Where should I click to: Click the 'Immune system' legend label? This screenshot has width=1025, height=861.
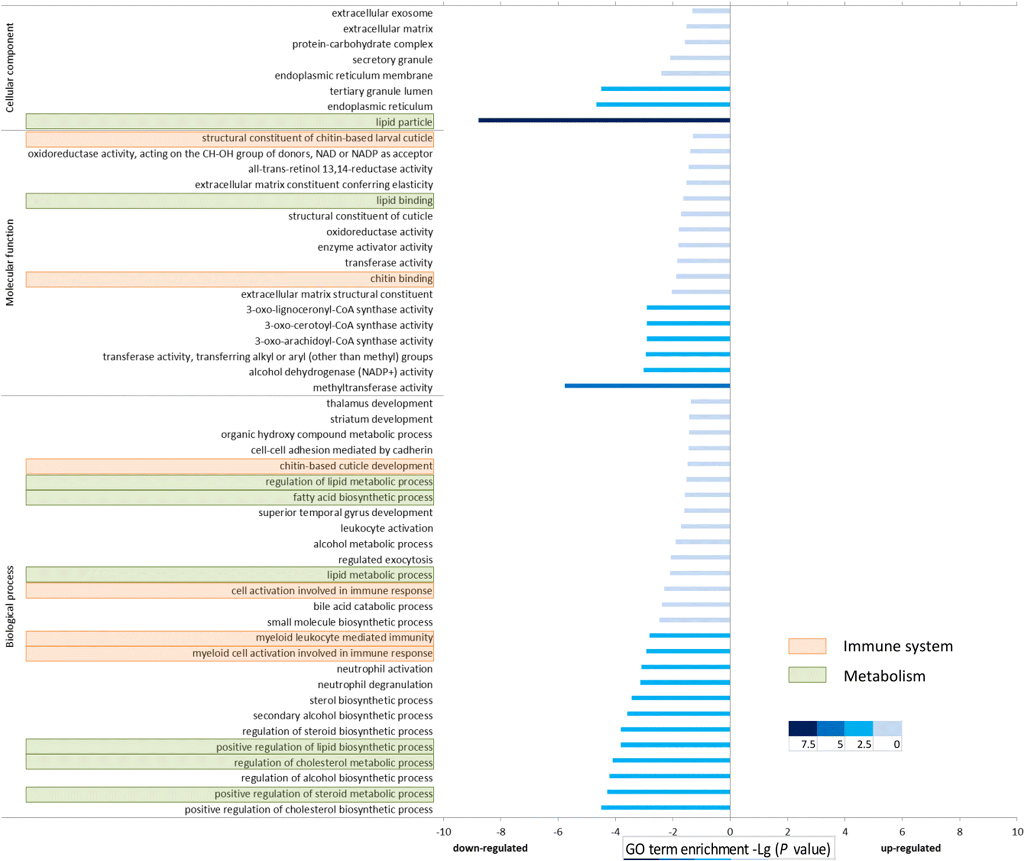click(898, 647)
